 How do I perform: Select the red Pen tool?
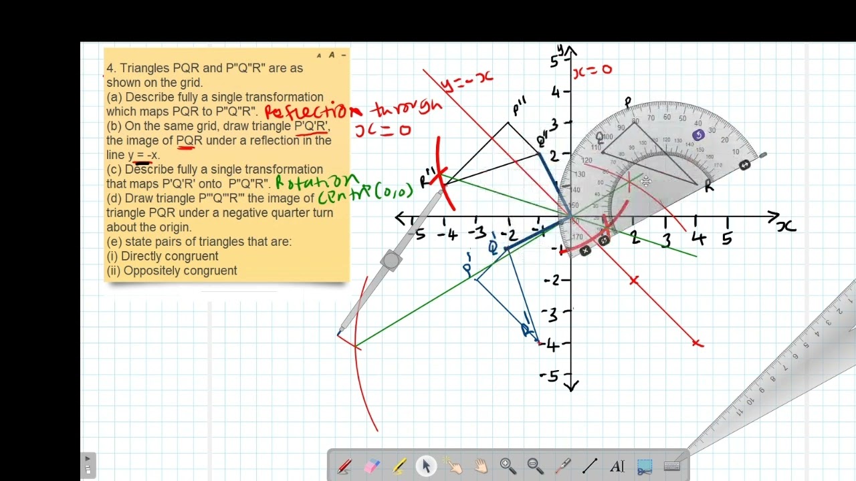click(345, 466)
